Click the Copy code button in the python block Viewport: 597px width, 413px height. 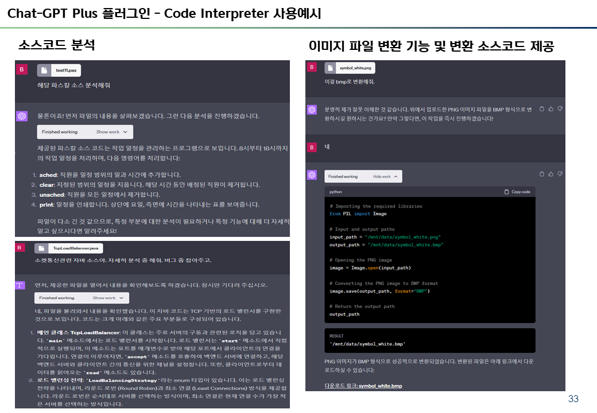(517, 192)
